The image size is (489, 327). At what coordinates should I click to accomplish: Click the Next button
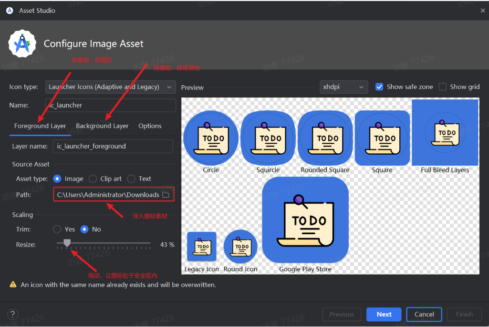384,314
